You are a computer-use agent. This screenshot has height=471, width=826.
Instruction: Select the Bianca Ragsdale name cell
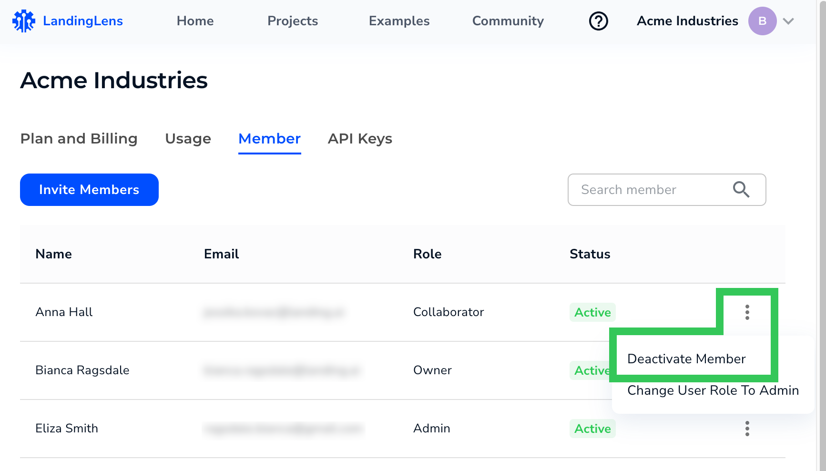click(82, 370)
